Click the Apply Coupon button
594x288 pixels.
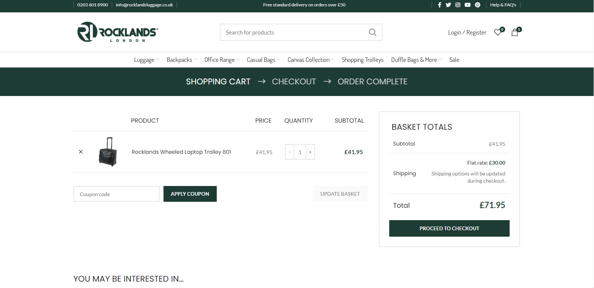[x=190, y=194]
